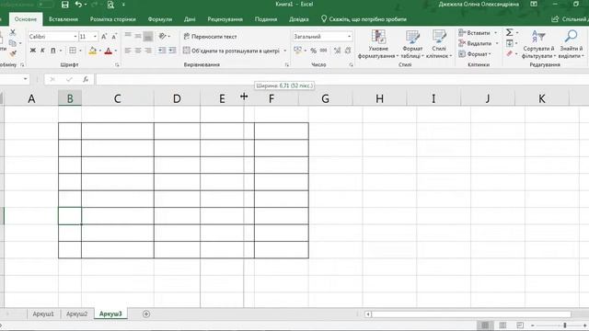Screen dimensions: 589x331
Task: Click Вставити insert cells button
Action: pos(475,33)
